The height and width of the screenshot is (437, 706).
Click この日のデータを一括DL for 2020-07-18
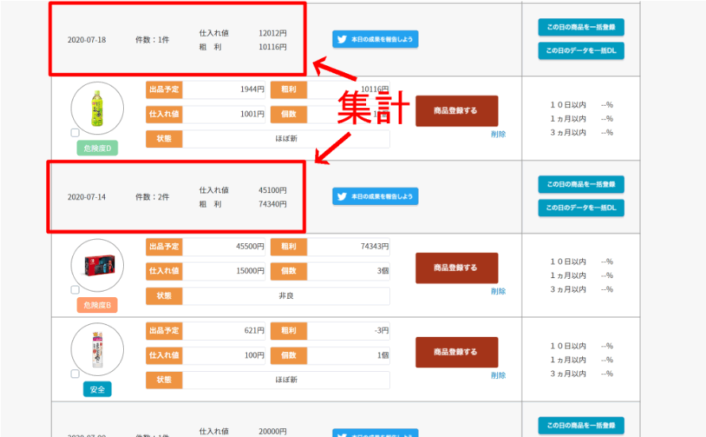(581, 51)
